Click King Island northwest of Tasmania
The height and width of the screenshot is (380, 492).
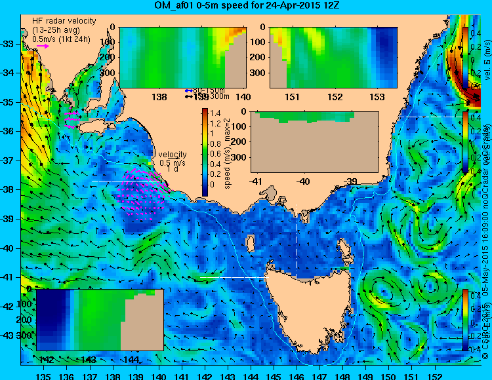[250, 244]
